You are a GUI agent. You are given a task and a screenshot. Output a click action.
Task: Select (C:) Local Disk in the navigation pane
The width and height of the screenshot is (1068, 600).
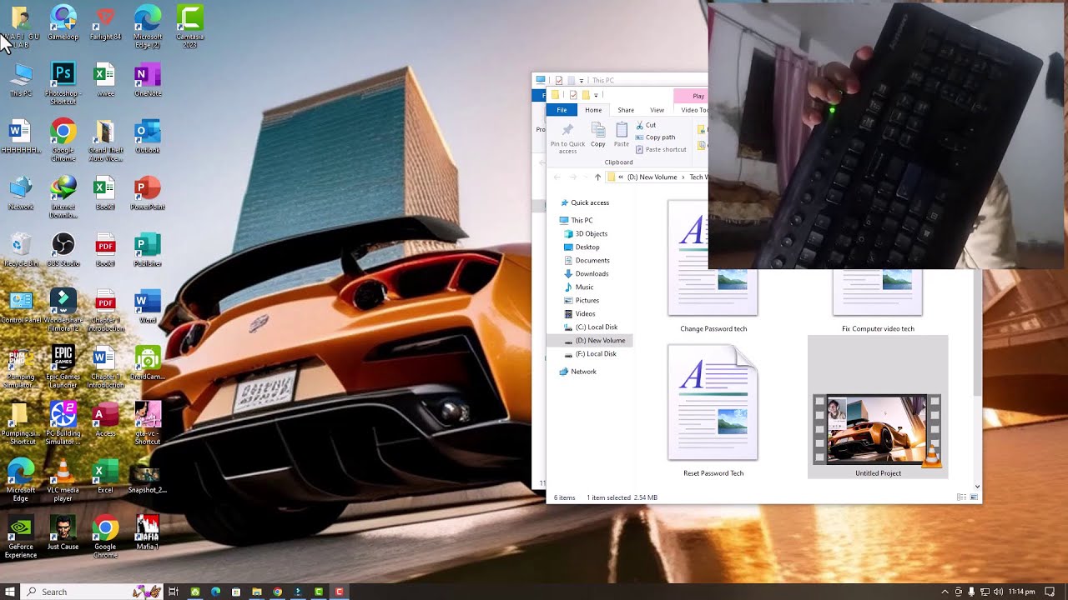pyautogui.click(x=596, y=327)
